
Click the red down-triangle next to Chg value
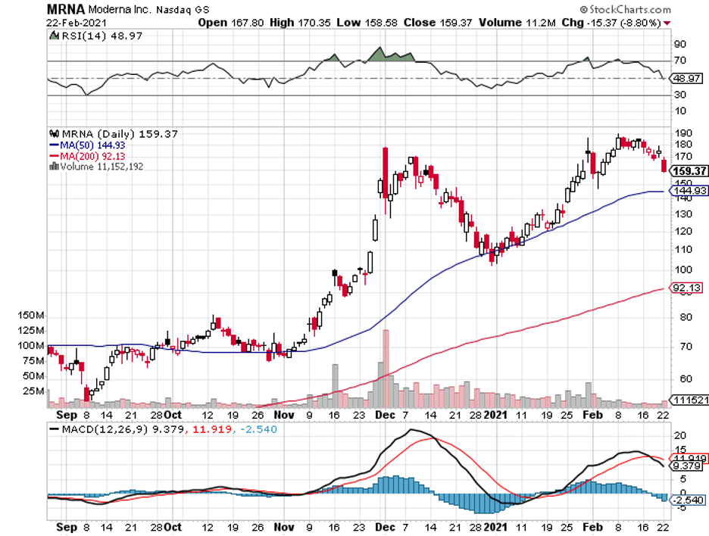(667, 23)
